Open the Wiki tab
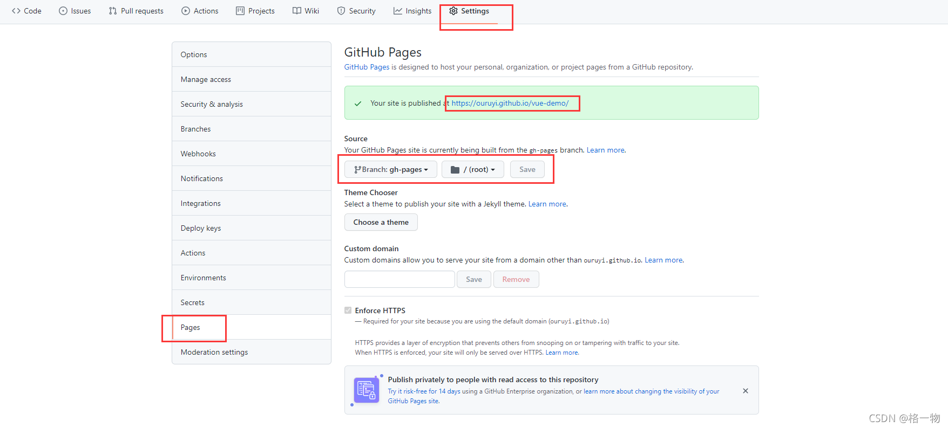Image resolution: width=948 pixels, height=428 pixels. coord(306,11)
